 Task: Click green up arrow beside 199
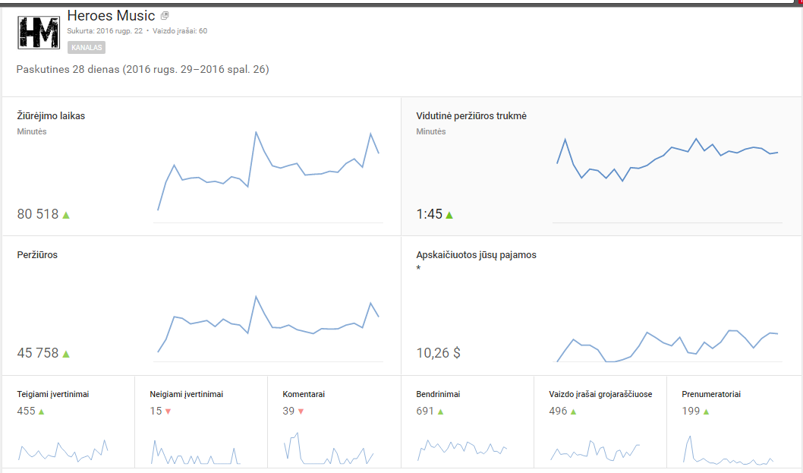706,412
